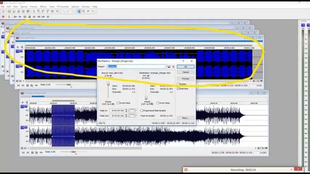The image size is (310, 174).
Task: Select the Pencil tool in the toolbar
Action: (88, 12)
